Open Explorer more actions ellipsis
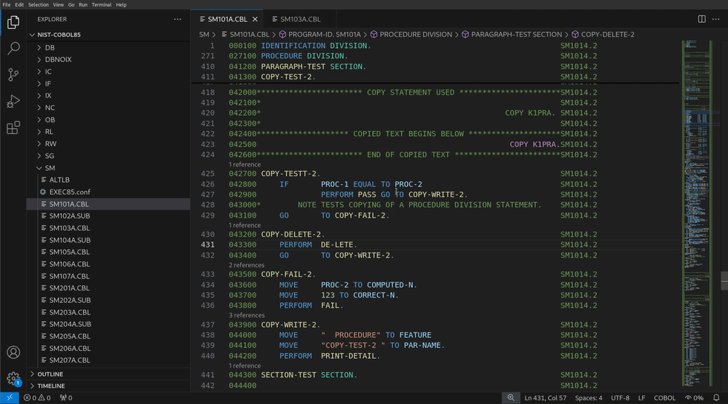The height and width of the screenshot is (404, 728). click(178, 19)
